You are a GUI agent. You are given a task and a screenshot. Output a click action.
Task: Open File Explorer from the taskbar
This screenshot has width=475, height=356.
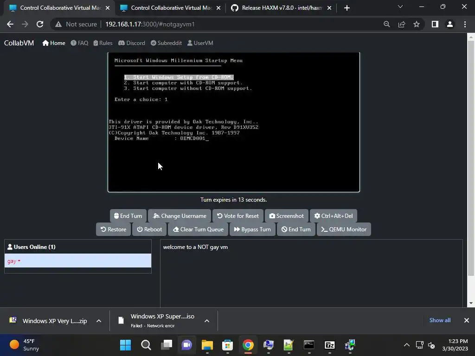(207, 345)
